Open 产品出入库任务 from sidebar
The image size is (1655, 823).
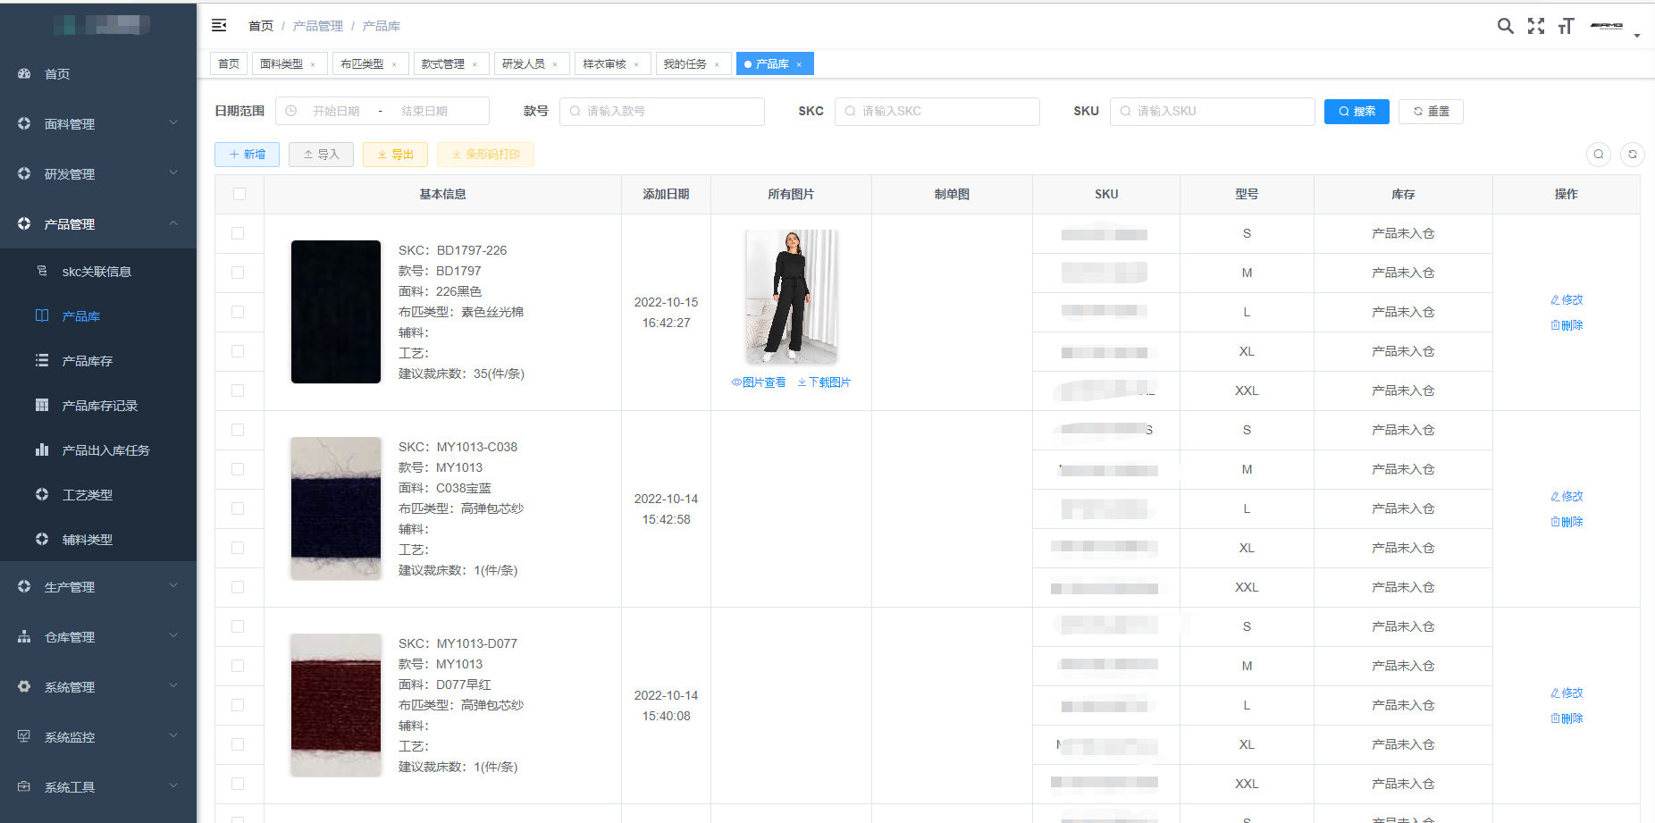pyautogui.click(x=105, y=450)
